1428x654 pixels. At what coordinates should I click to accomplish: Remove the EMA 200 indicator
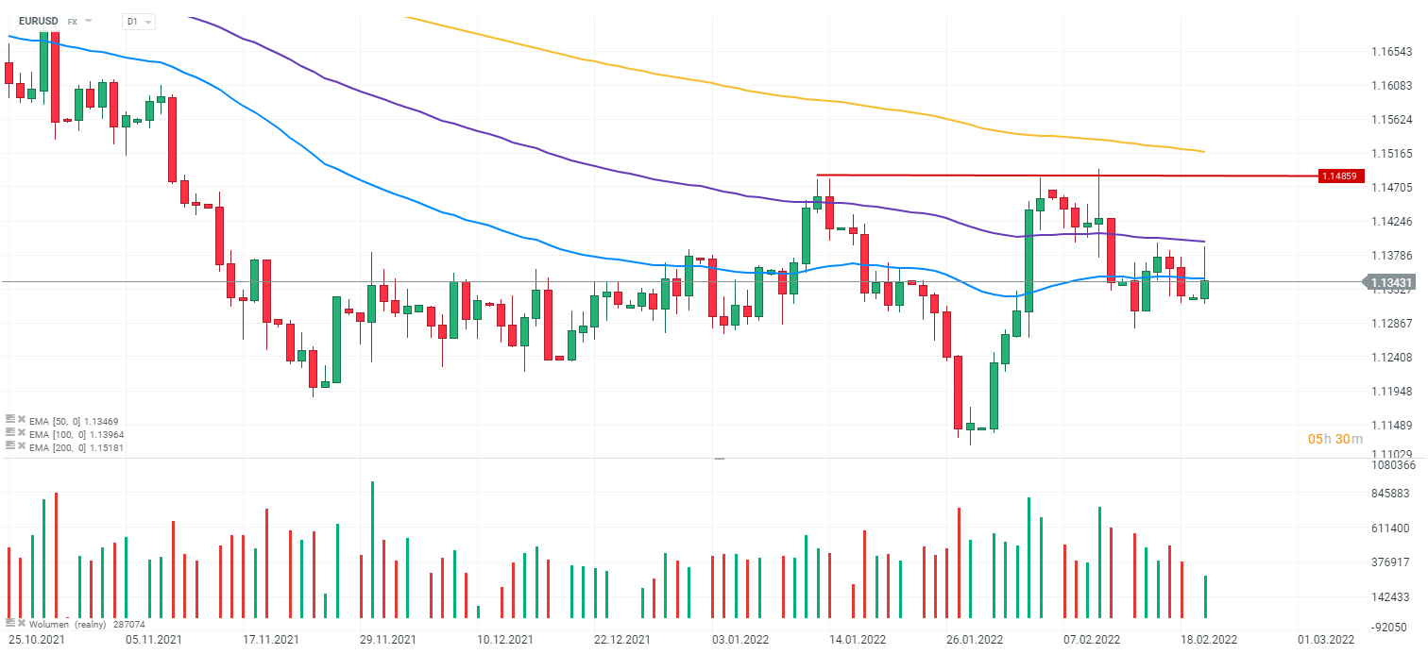click(21, 446)
